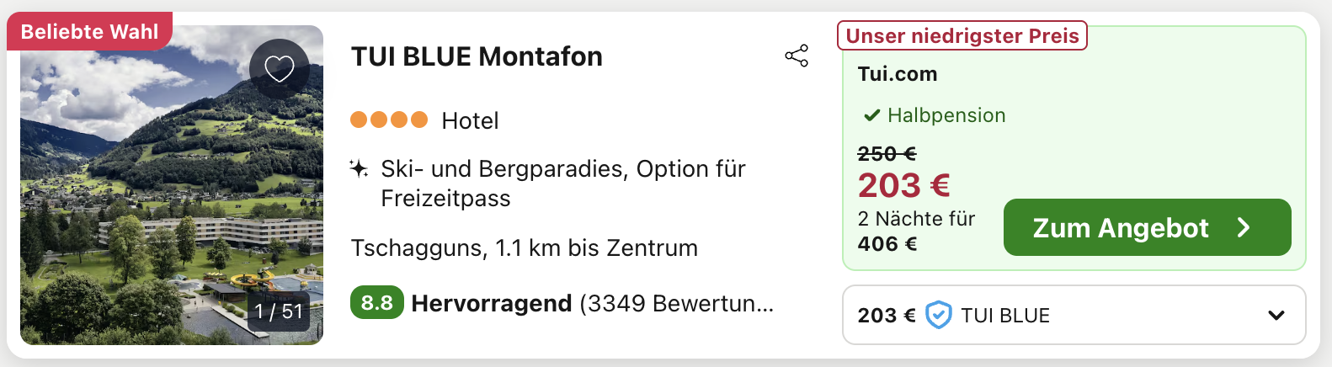Click the 1 / 51 photo counter
The height and width of the screenshot is (367, 1332).
(x=279, y=311)
